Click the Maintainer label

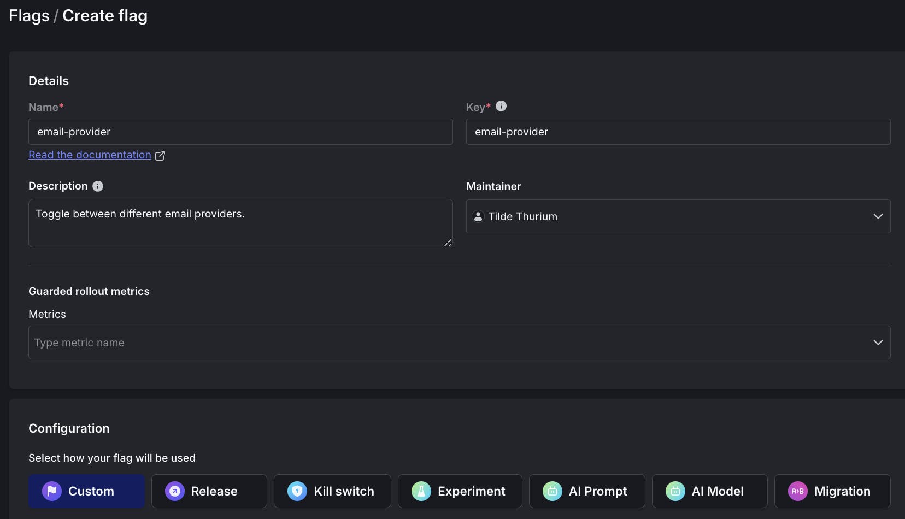[493, 186]
